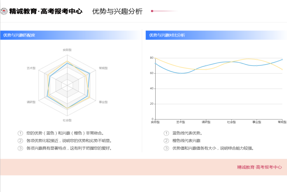Click the 精诚教育·高考报考中心 header title
The height and width of the screenshot is (192, 287).
tap(46, 12)
